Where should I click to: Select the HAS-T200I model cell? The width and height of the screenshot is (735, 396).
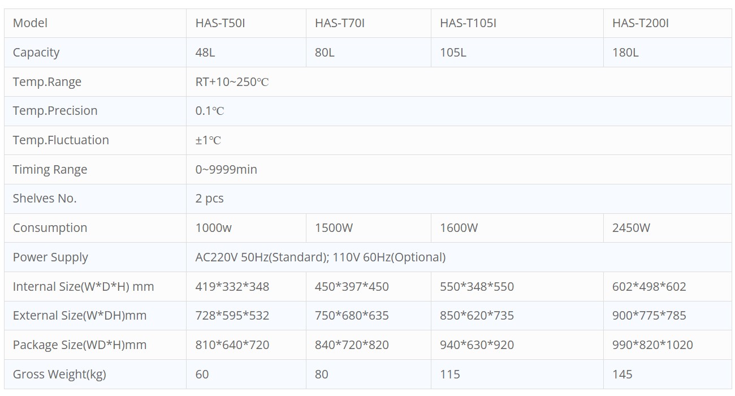tap(641, 23)
